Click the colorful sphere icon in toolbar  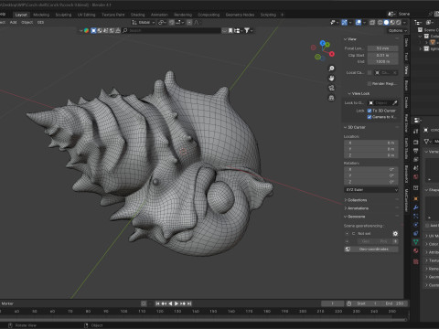click(x=87, y=30)
